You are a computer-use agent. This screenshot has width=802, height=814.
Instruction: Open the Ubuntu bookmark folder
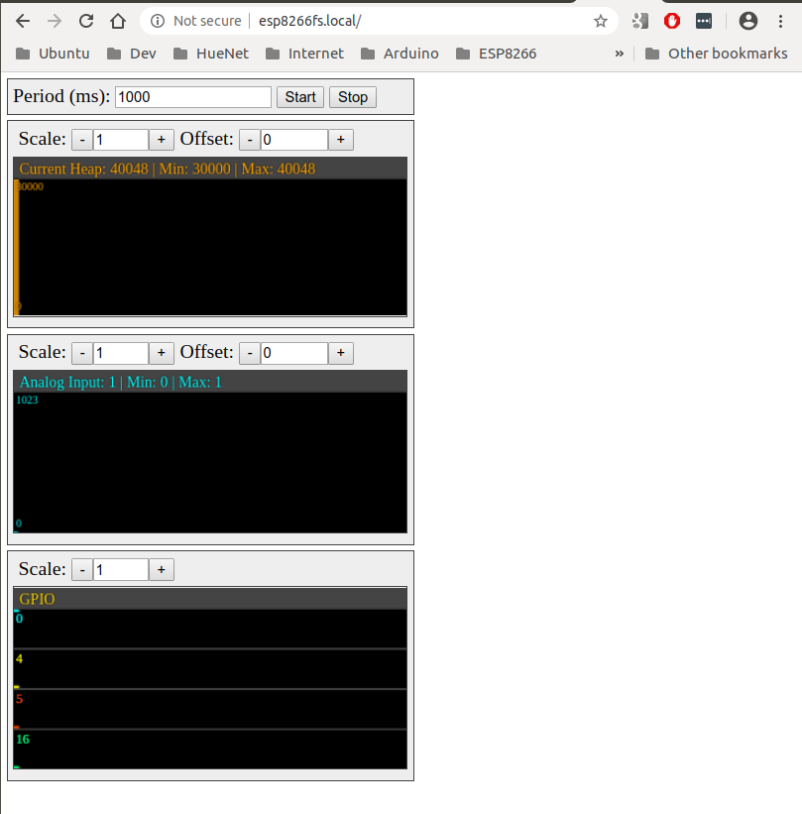(54, 54)
